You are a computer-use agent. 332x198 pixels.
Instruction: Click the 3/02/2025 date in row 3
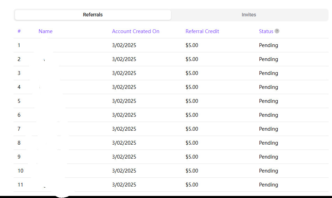point(124,73)
